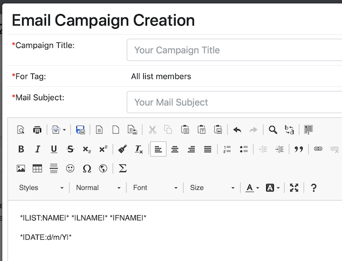Select center alignment
342x261 pixels.
point(175,150)
